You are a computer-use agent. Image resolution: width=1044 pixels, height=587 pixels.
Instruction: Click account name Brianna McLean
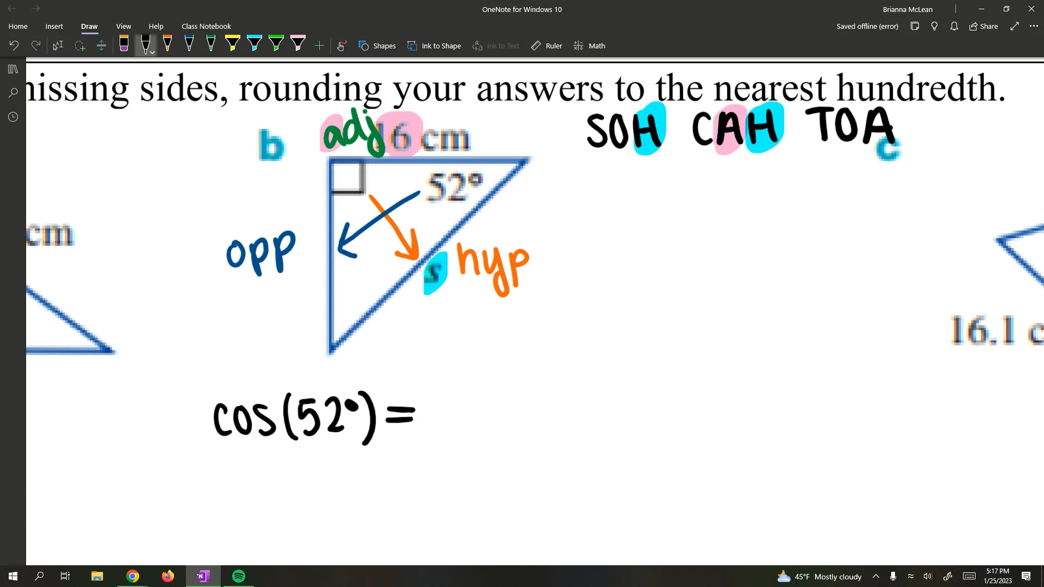(908, 9)
